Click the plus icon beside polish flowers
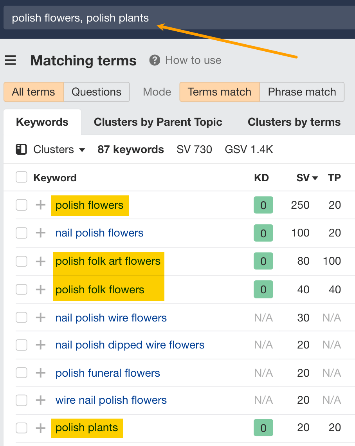The image size is (355, 446). pyautogui.click(x=40, y=205)
